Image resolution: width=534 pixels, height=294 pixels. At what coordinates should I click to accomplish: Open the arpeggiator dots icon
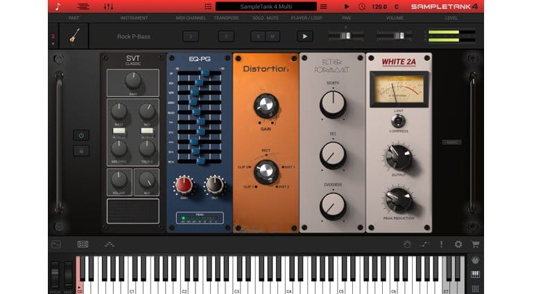(110, 244)
